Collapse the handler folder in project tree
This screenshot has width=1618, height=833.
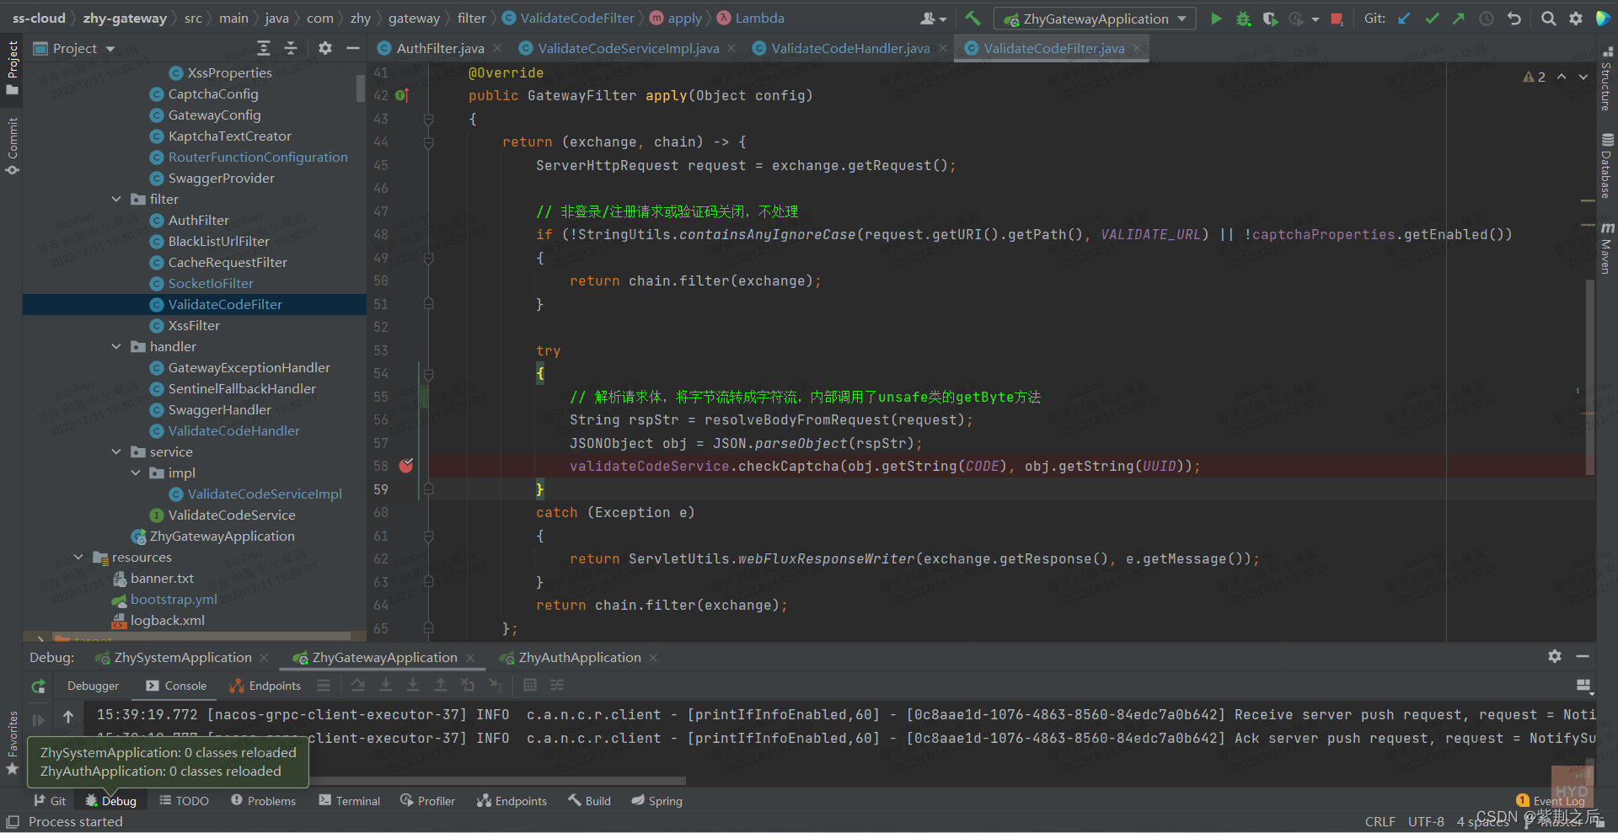pyautogui.click(x=116, y=347)
